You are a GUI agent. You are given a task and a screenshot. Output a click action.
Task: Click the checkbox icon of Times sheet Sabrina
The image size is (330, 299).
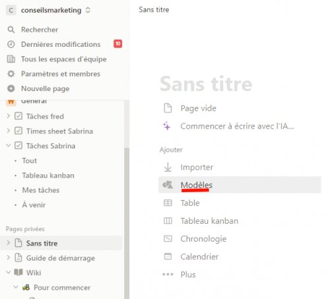pyautogui.click(x=18, y=131)
